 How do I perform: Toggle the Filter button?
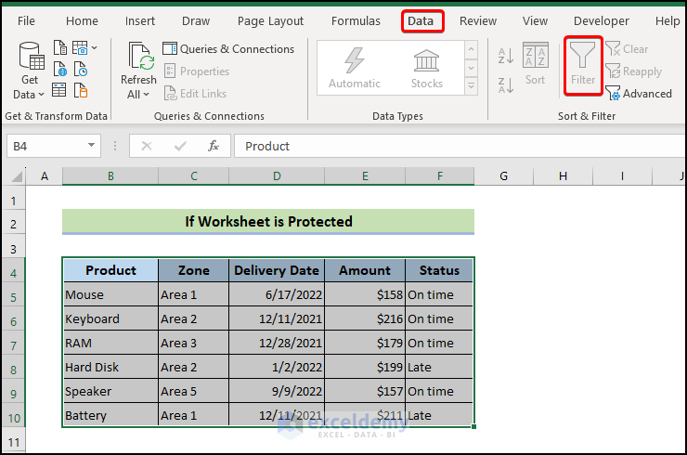pyautogui.click(x=583, y=65)
